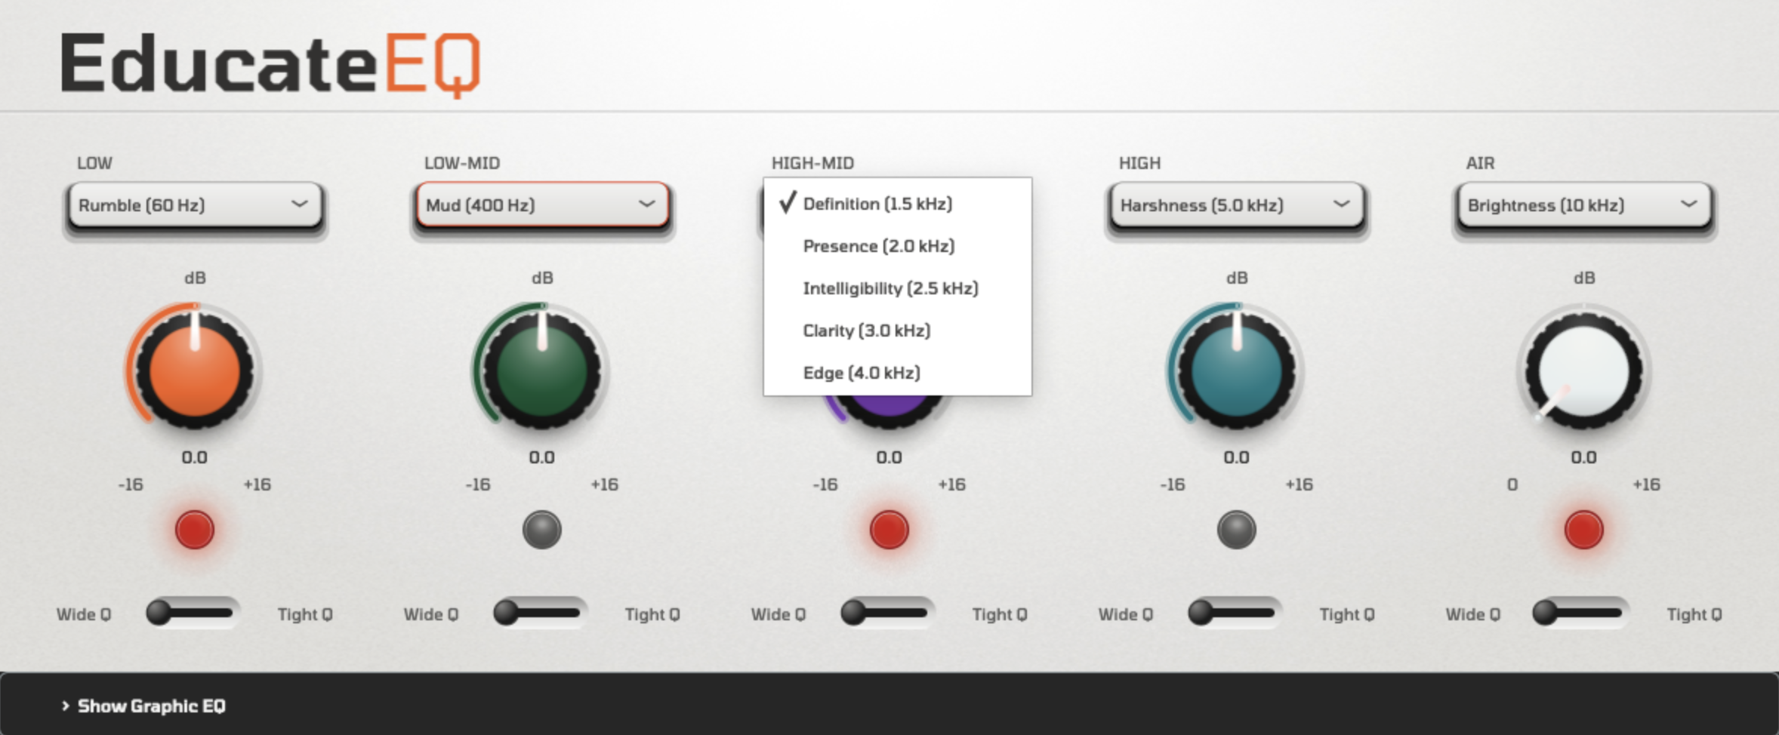Click the HIGH band 0.0 gain value
The image size is (1779, 735).
[1236, 457]
